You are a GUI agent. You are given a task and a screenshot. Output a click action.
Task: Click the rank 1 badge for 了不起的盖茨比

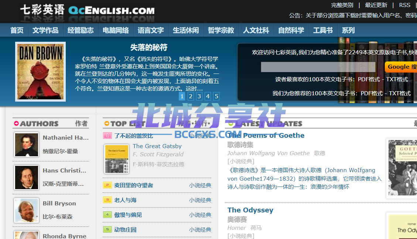(x=107, y=136)
